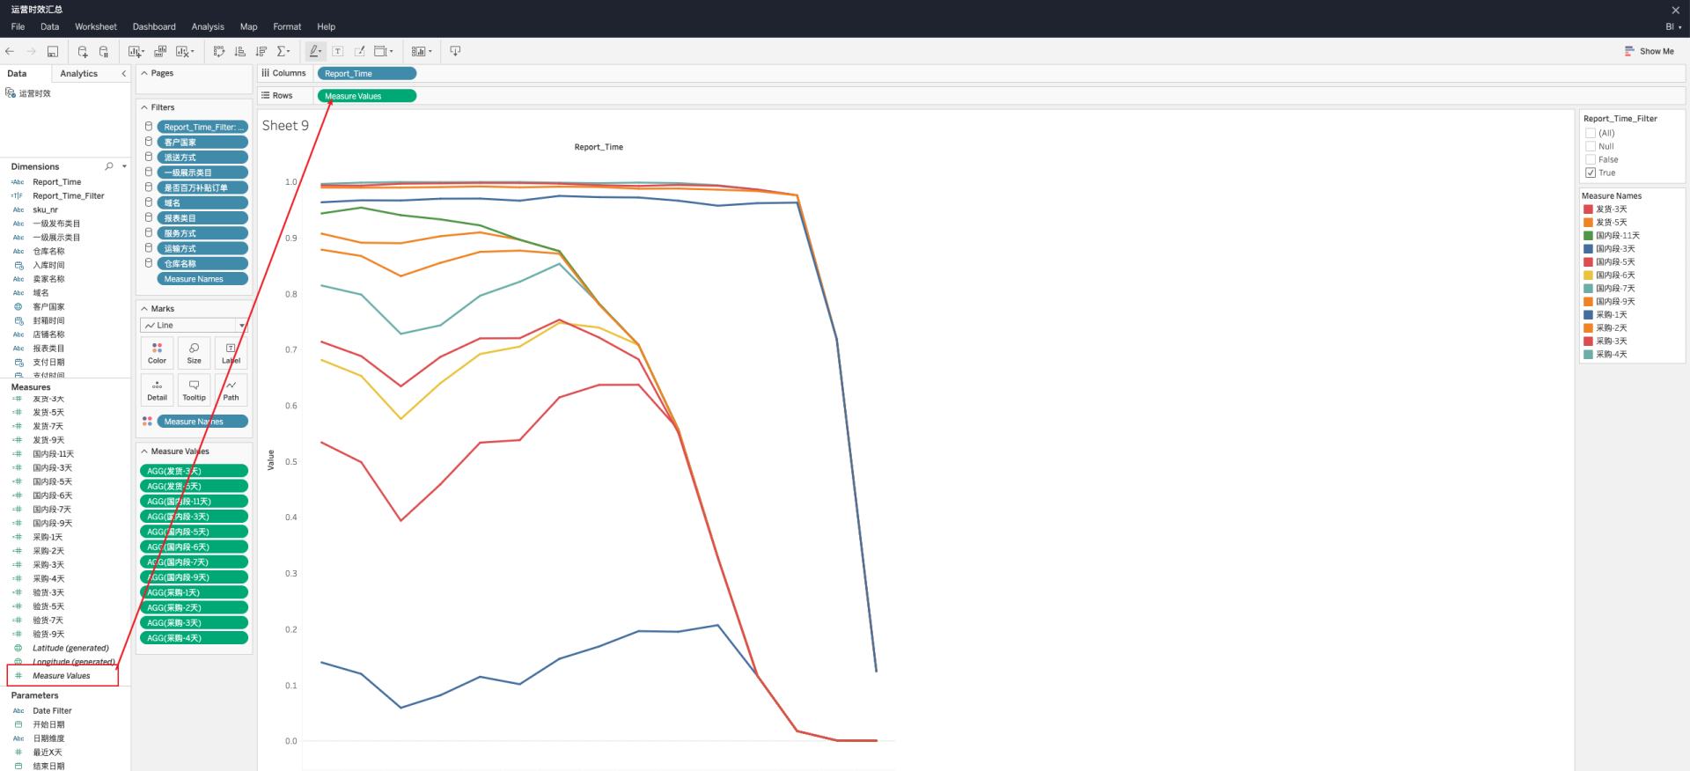This screenshot has height=771, width=1690.
Task: Click the Fit view icon
Action: (384, 51)
